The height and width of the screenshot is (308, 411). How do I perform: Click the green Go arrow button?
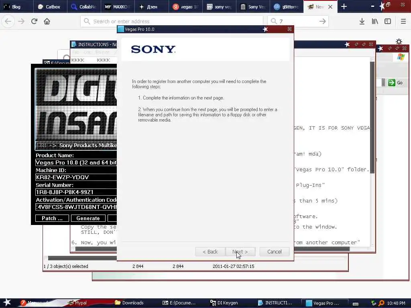(392, 83)
